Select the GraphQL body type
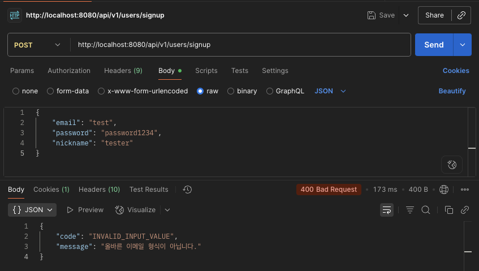Viewport: 479px width, 271px height. point(285,91)
